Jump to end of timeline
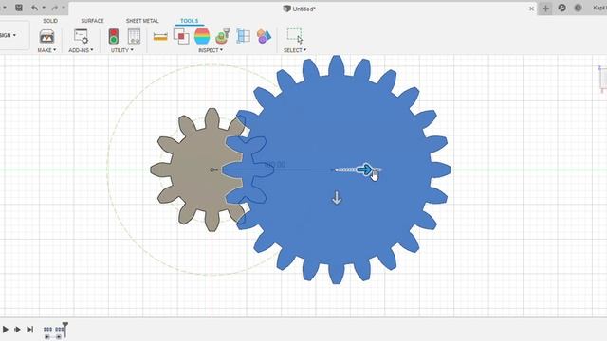The width and height of the screenshot is (607, 341). (x=29, y=330)
